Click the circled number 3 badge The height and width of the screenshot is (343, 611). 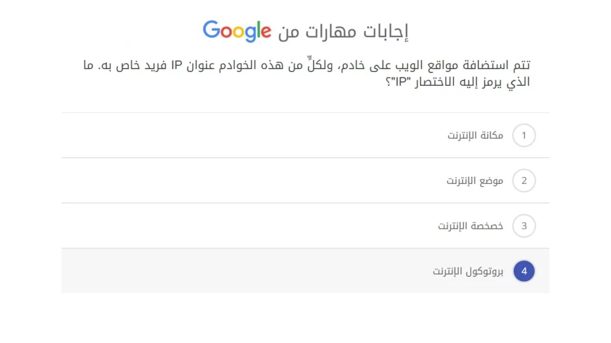[x=524, y=226]
